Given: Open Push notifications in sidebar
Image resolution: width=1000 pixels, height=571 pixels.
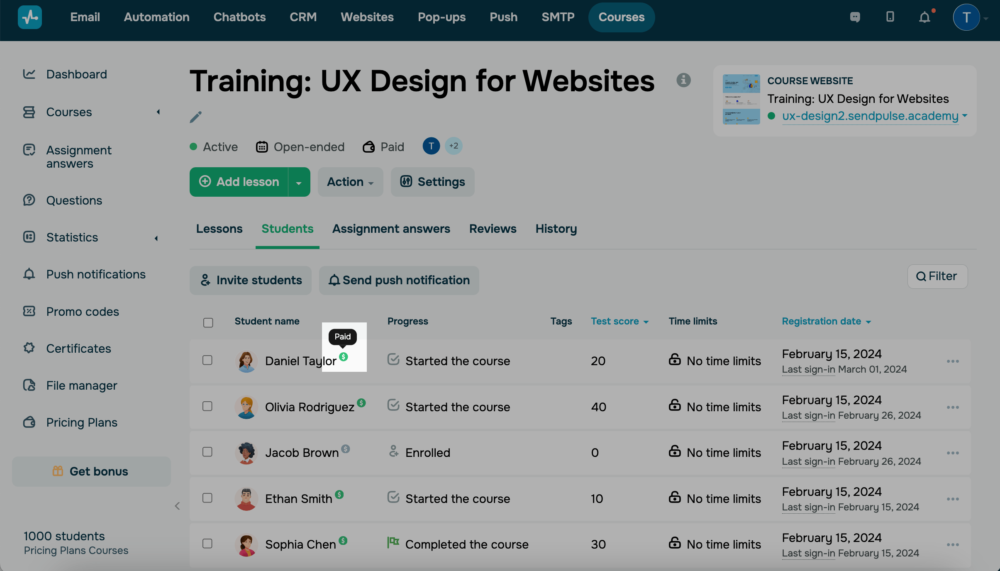Looking at the screenshot, I should 96,274.
